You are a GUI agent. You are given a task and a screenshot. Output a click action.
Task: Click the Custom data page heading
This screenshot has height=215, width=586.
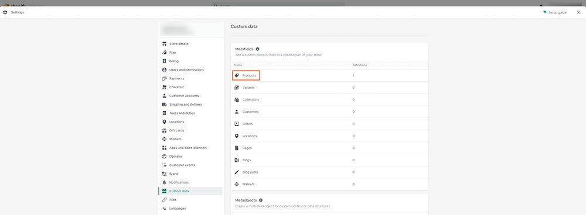244,27
